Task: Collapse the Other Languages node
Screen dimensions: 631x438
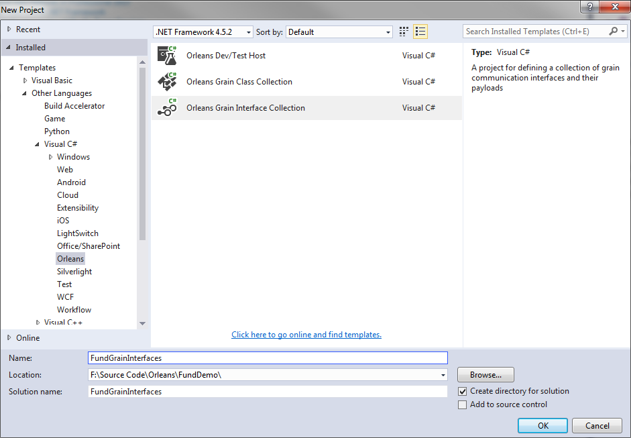Action: tap(25, 93)
